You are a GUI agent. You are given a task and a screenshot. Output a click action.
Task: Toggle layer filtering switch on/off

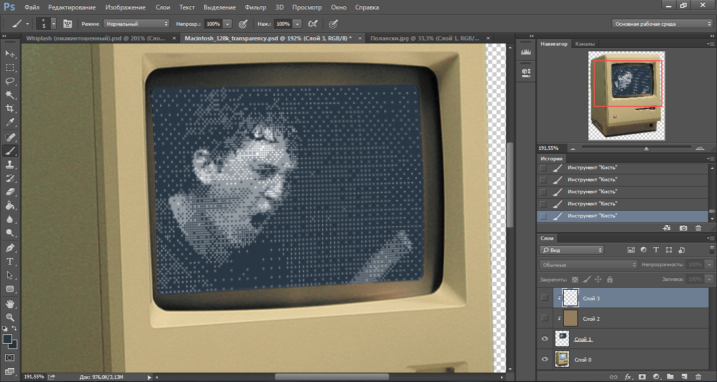pos(712,250)
